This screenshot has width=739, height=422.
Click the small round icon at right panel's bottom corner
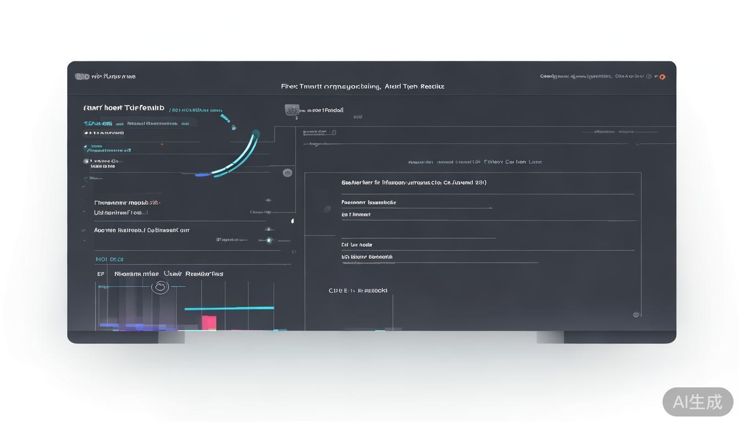pos(636,315)
